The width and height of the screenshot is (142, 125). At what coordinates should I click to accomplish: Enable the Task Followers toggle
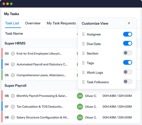pos(127,81)
